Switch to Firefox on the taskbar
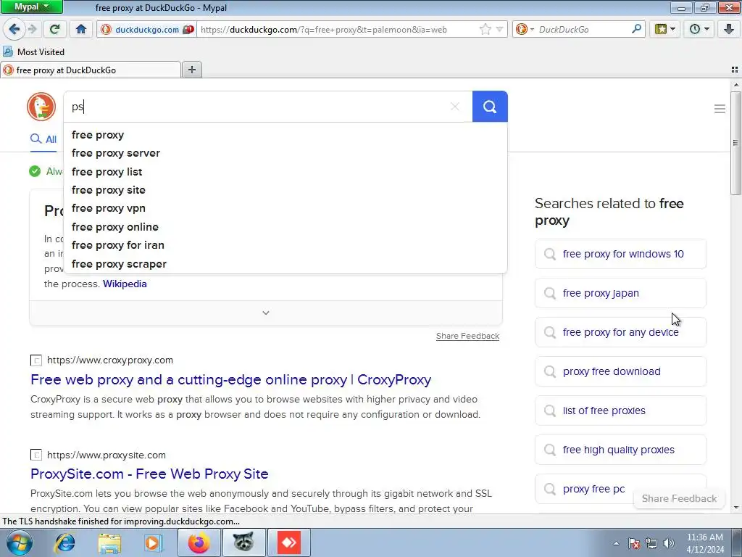This screenshot has width=742, height=557. click(x=199, y=542)
